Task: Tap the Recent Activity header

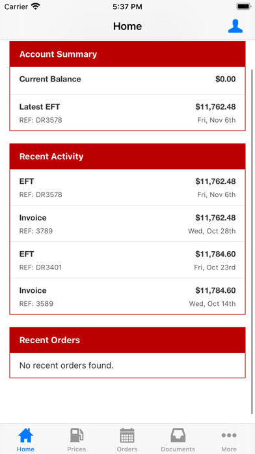Action: [x=127, y=157]
